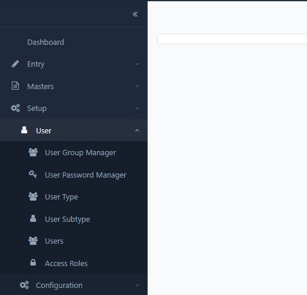Click the document icon beside Masters
Viewport: 307px width, 295px height.
pos(15,86)
